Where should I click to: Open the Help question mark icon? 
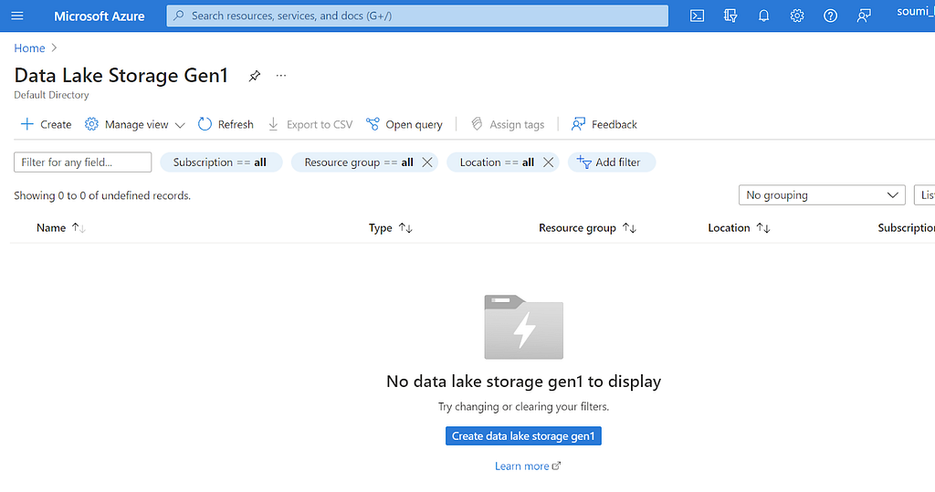(831, 16)
